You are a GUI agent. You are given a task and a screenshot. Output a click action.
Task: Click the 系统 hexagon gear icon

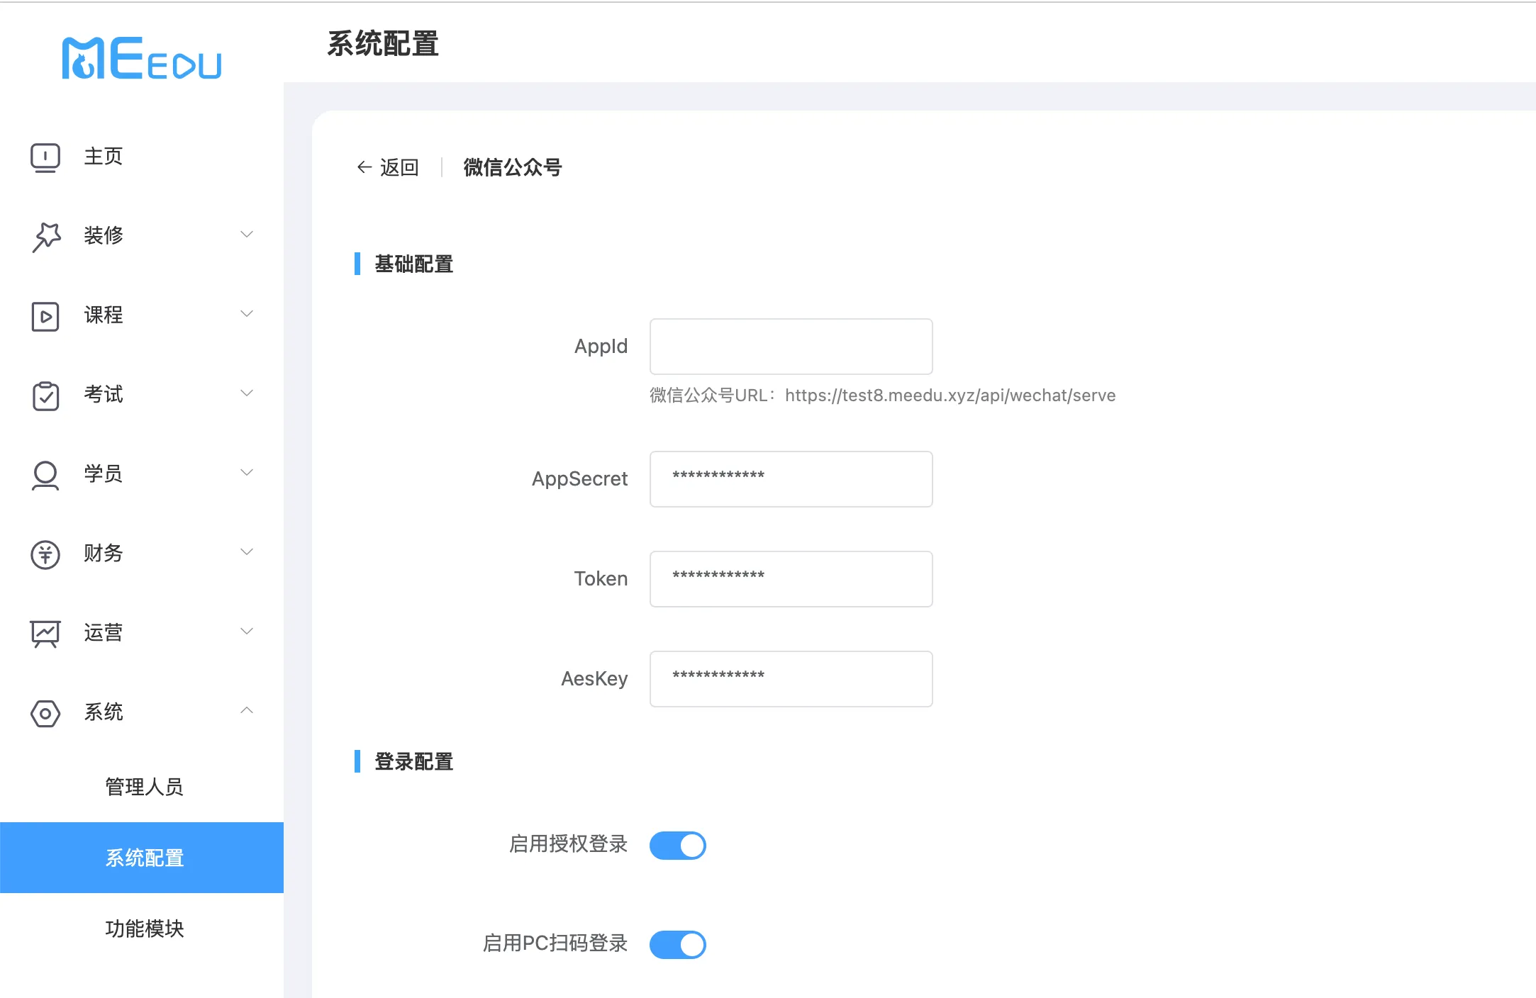[45, 713]
